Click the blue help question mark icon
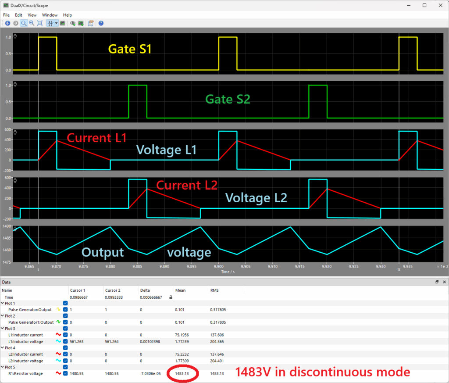Image resolution: width=449 pixels, height=383 pixels. (x=101, y=23)
